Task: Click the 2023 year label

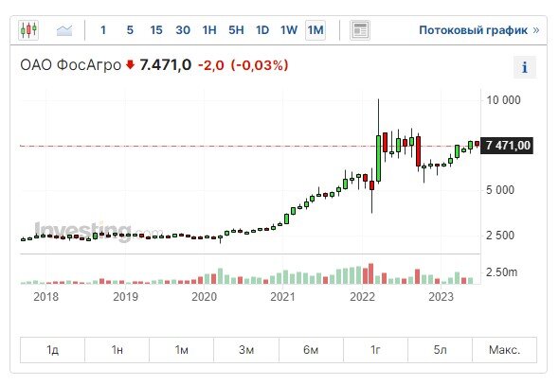Action: [441, 297]
